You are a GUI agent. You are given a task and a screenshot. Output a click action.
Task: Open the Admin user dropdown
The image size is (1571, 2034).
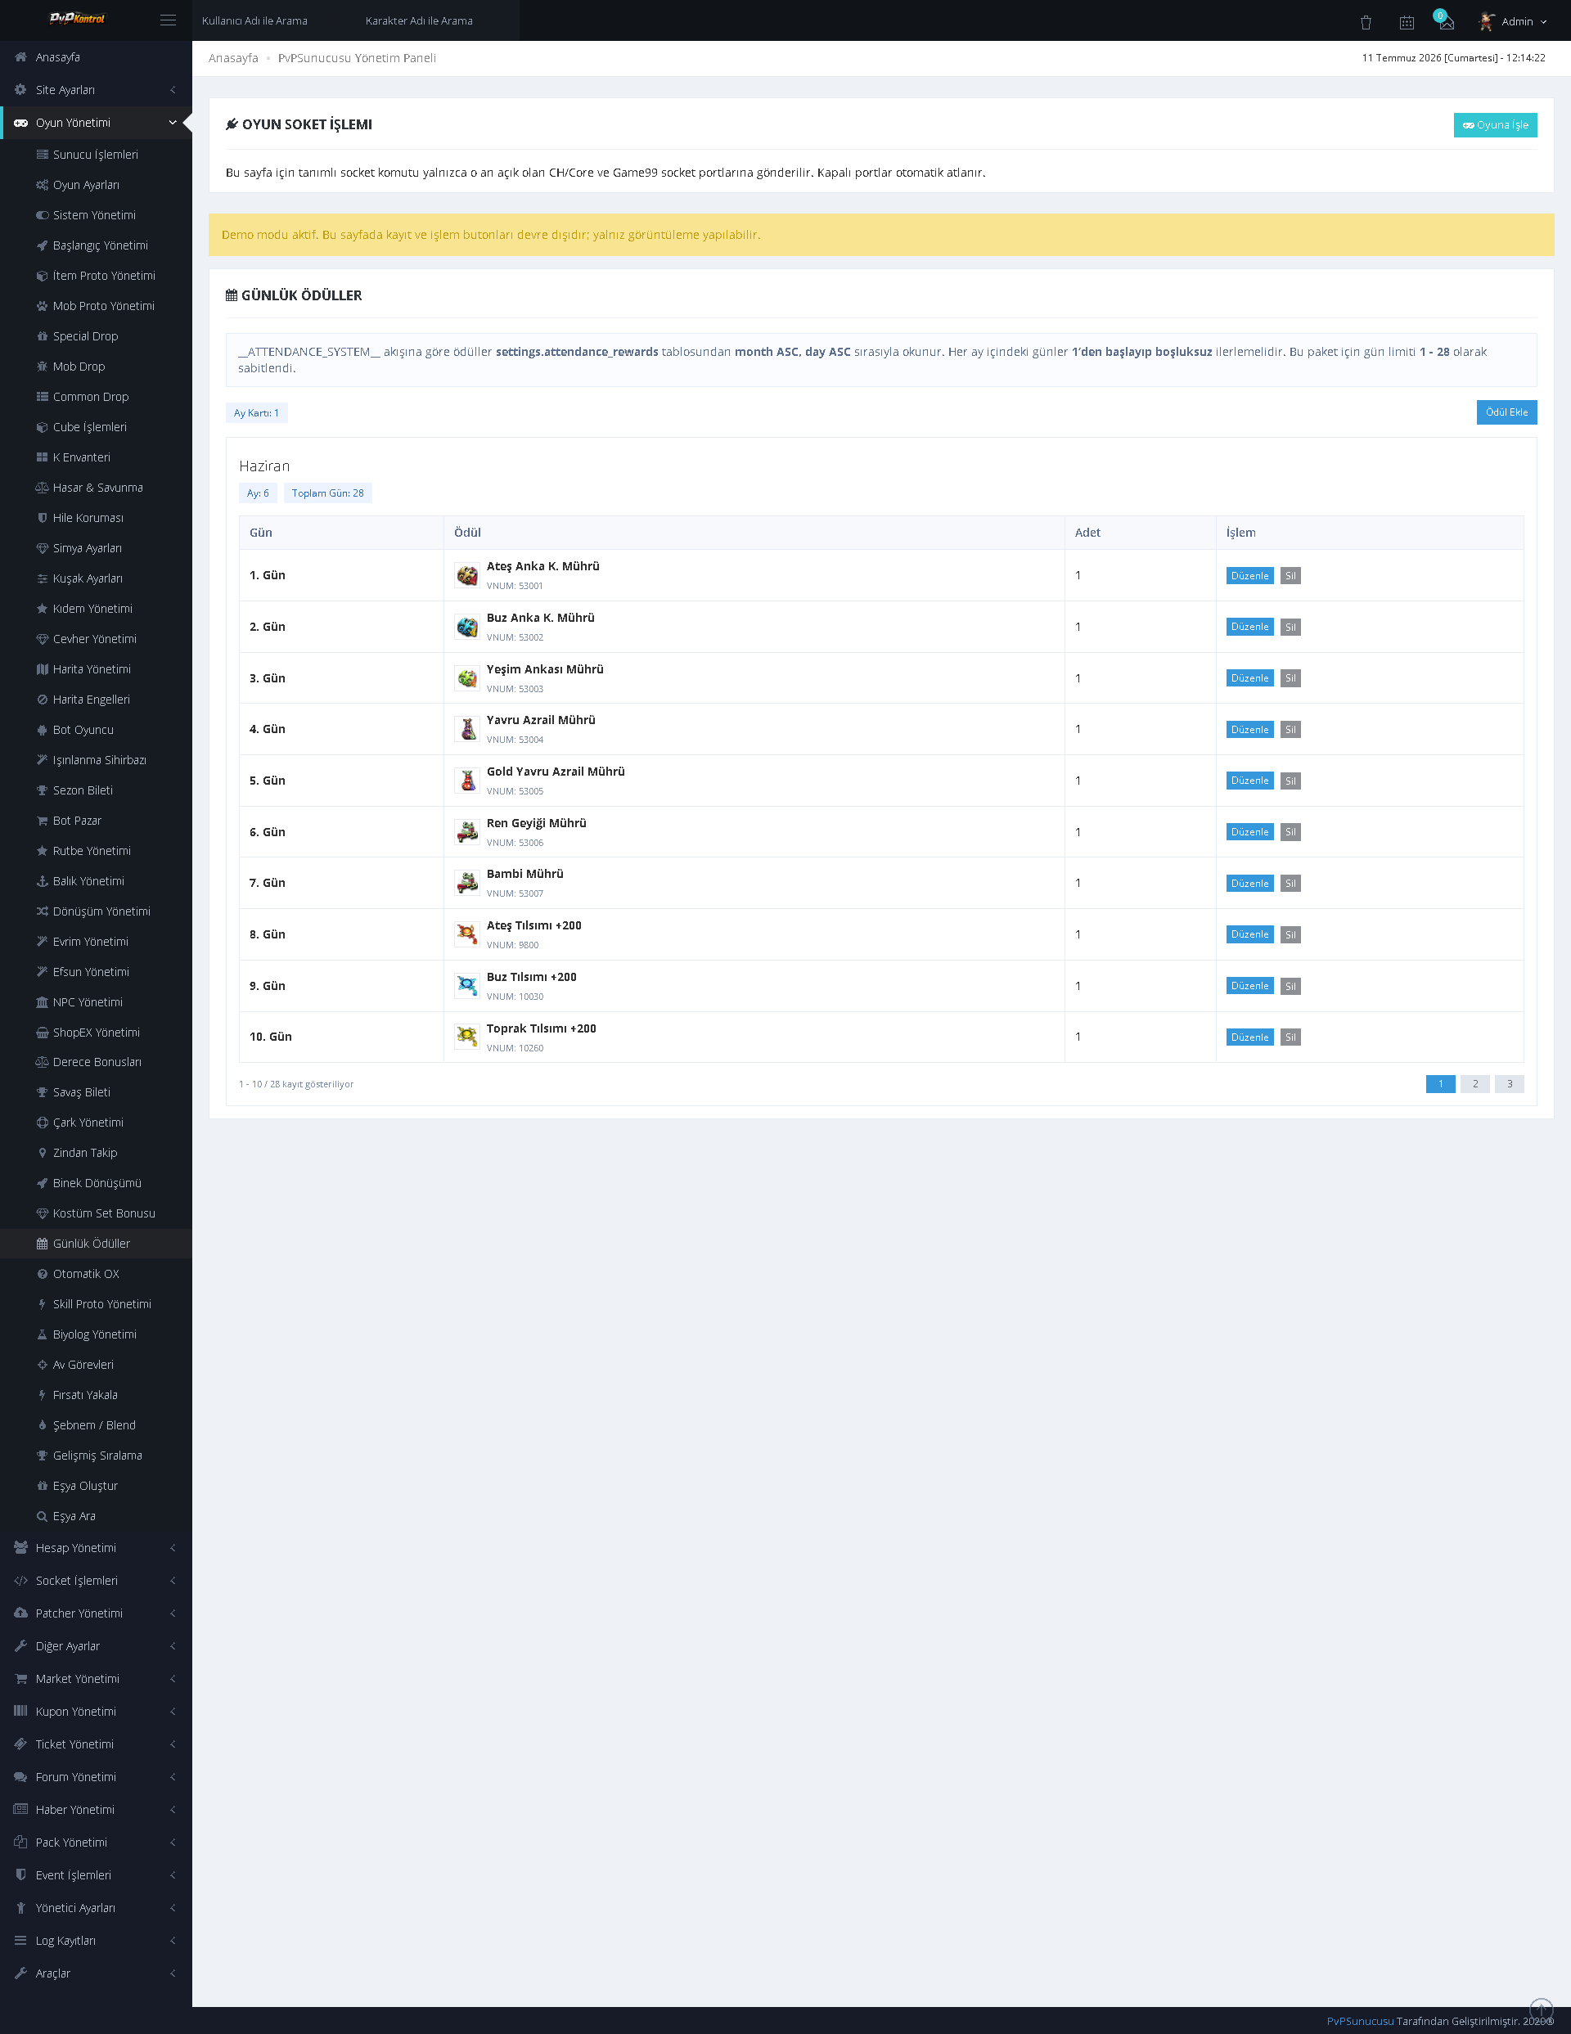(x=1513, y=21)
